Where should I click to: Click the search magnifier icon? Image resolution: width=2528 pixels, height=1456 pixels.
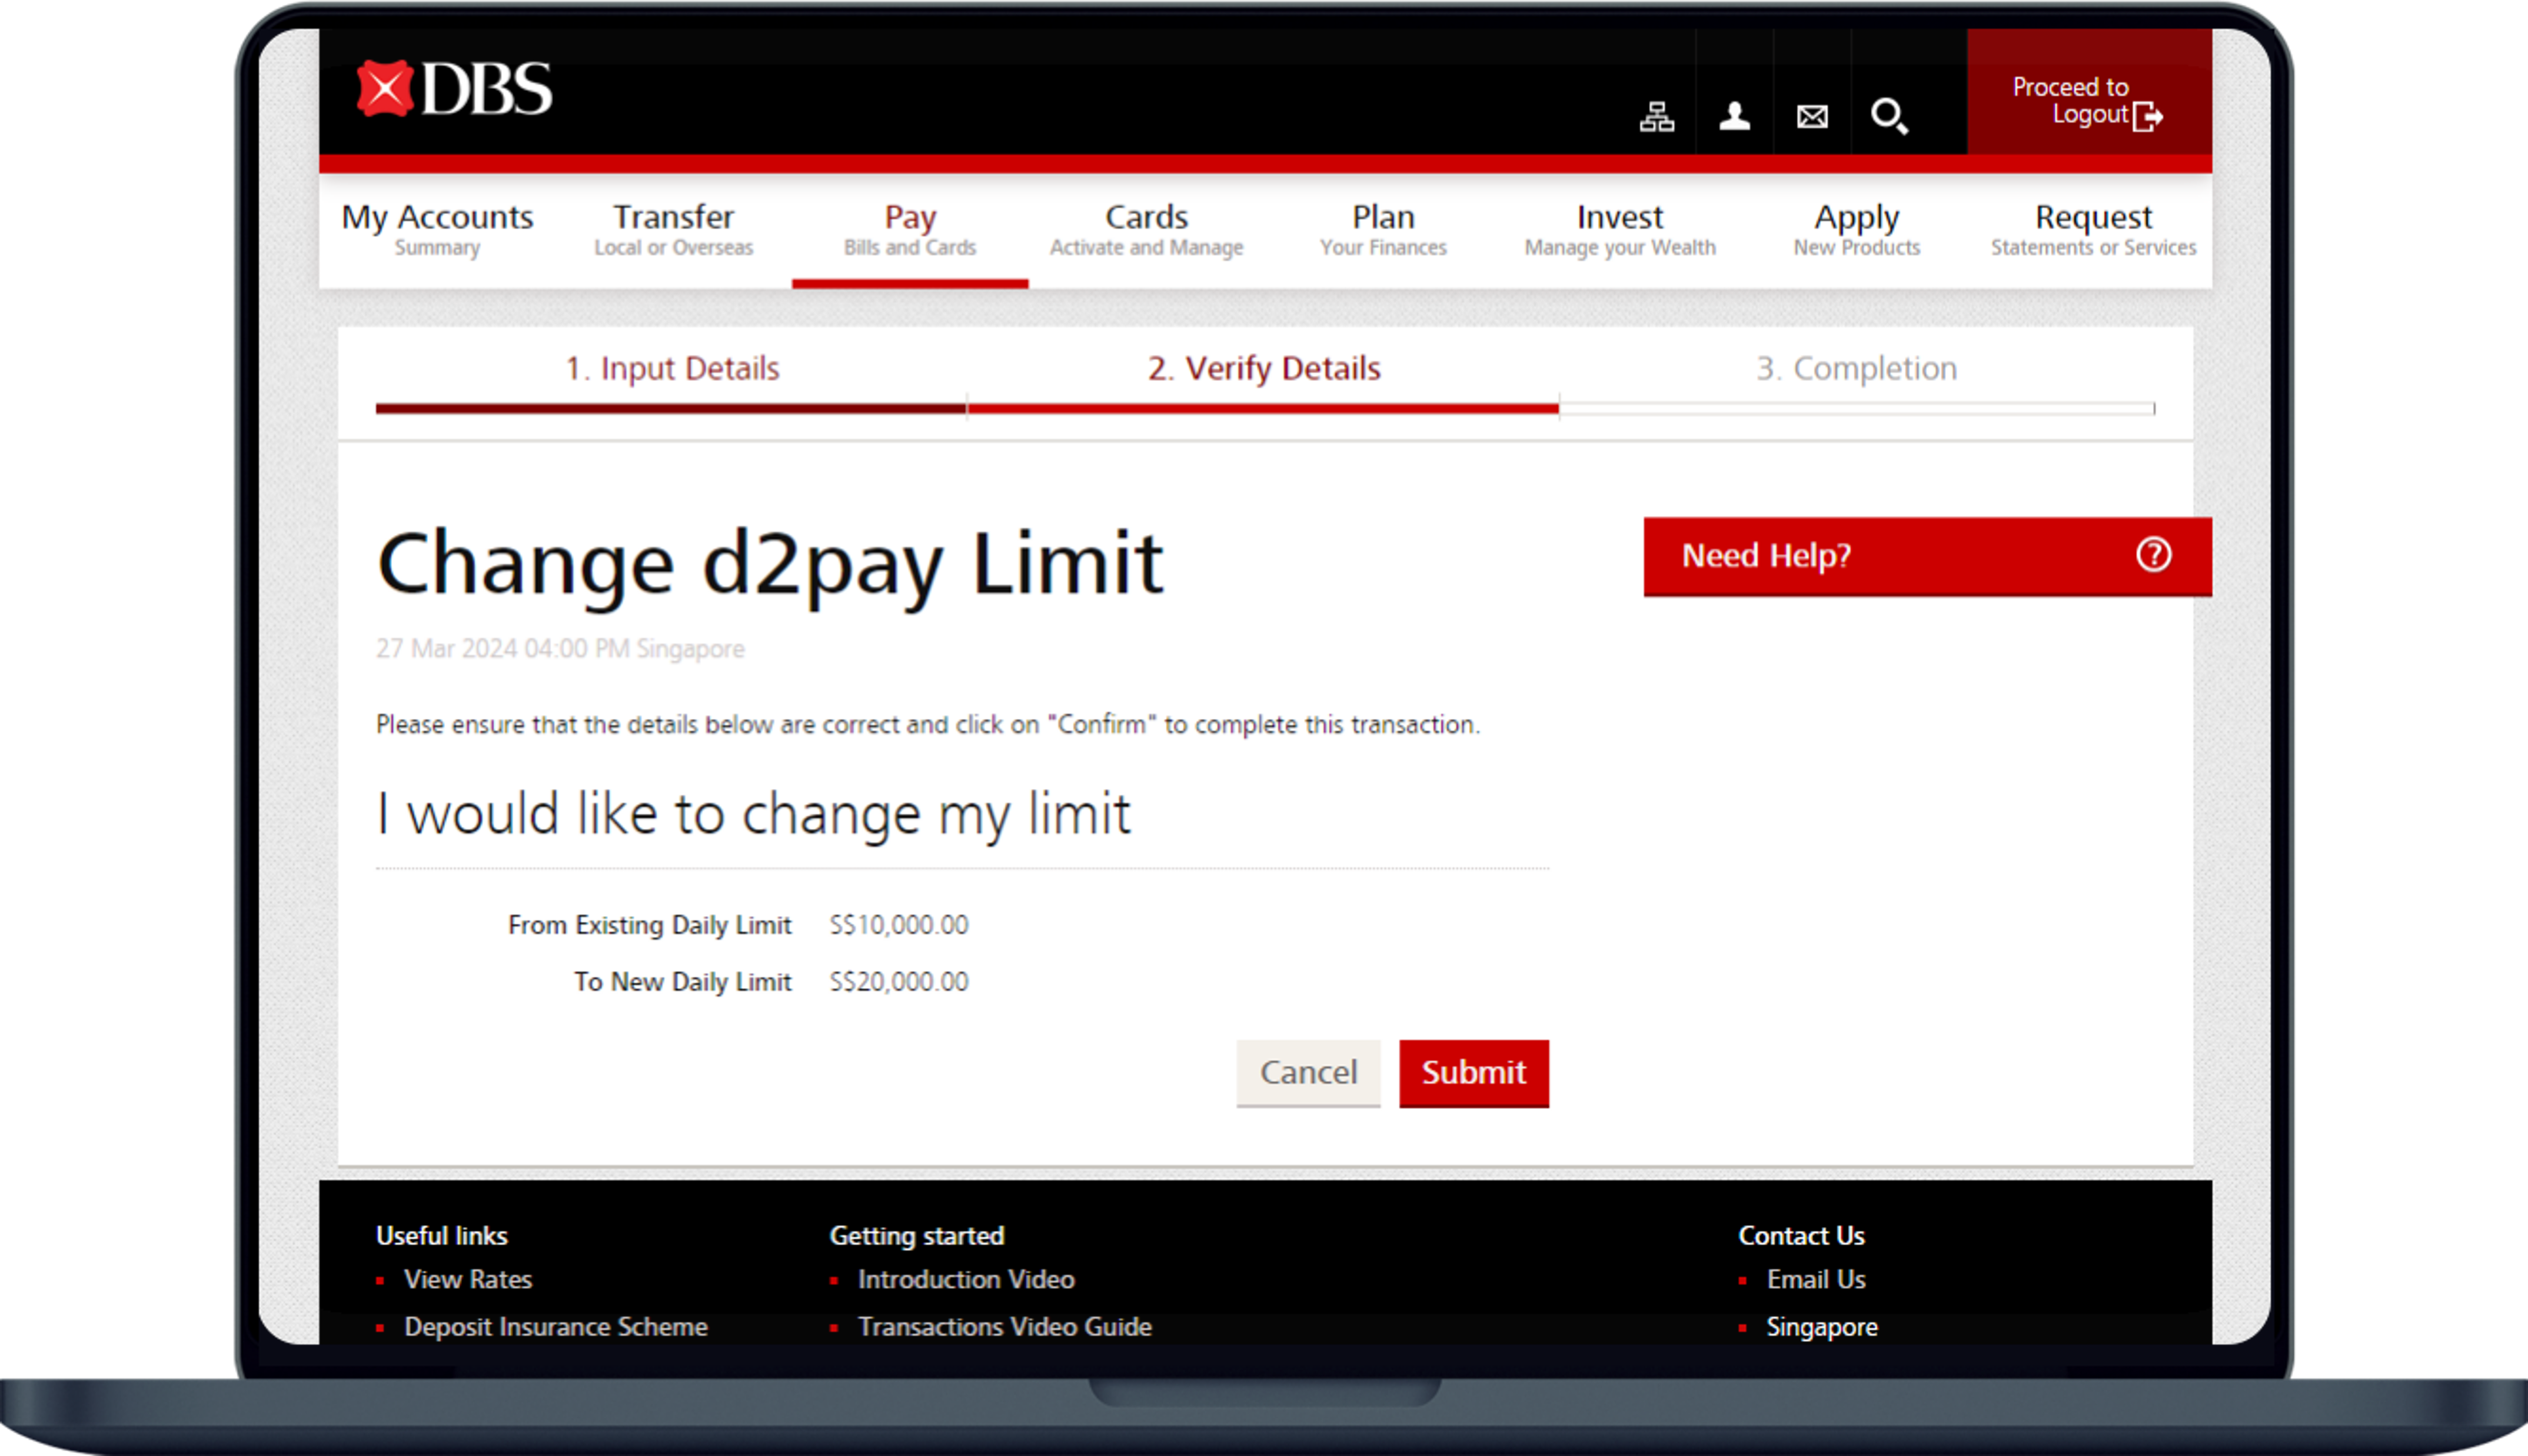1889,116
